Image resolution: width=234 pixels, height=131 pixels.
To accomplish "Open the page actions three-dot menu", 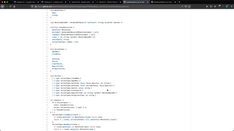I will (182, 7).
